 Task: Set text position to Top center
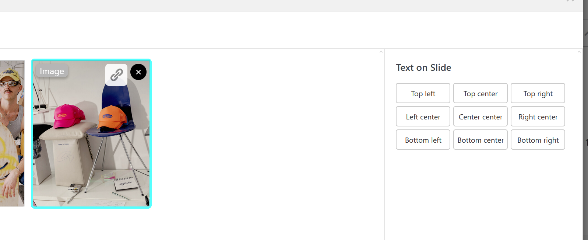480,93
